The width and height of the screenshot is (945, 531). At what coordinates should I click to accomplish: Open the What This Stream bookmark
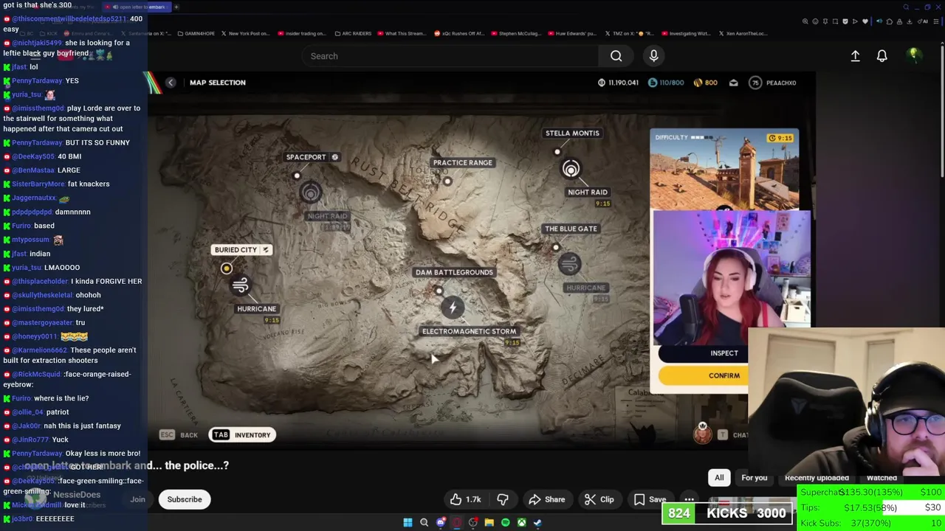(x=402, y=33)
